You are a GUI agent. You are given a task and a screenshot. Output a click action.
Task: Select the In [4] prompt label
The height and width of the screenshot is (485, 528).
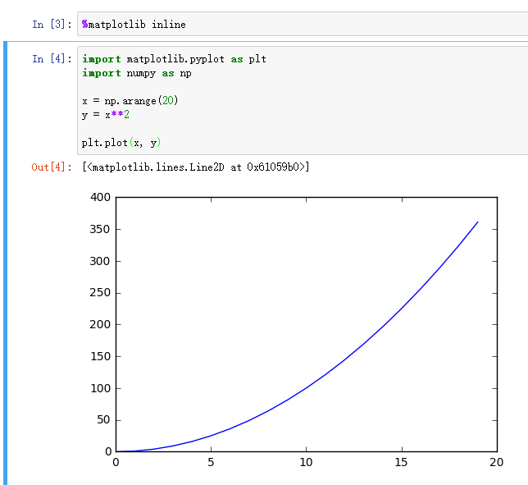[x=49, y=59]
